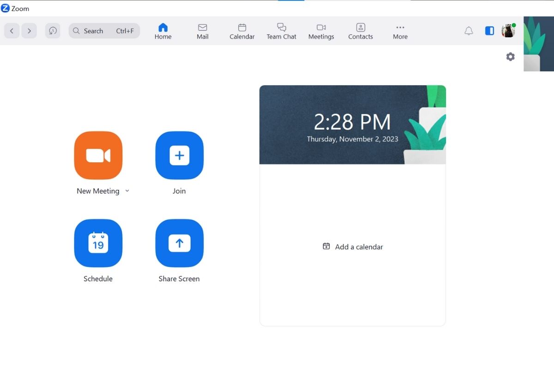
Task: Open the Team Chat tab
Action: click(x=282, y=31)
